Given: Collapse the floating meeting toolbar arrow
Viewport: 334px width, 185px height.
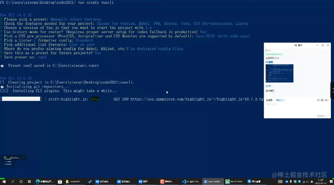Looking at the screenshot, I should click(x=24, y=158).
